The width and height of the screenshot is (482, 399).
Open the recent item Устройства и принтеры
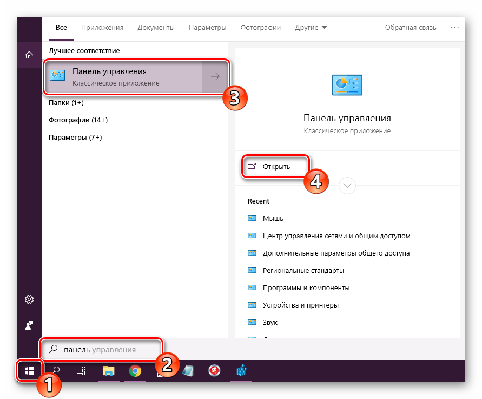(300, 305)
